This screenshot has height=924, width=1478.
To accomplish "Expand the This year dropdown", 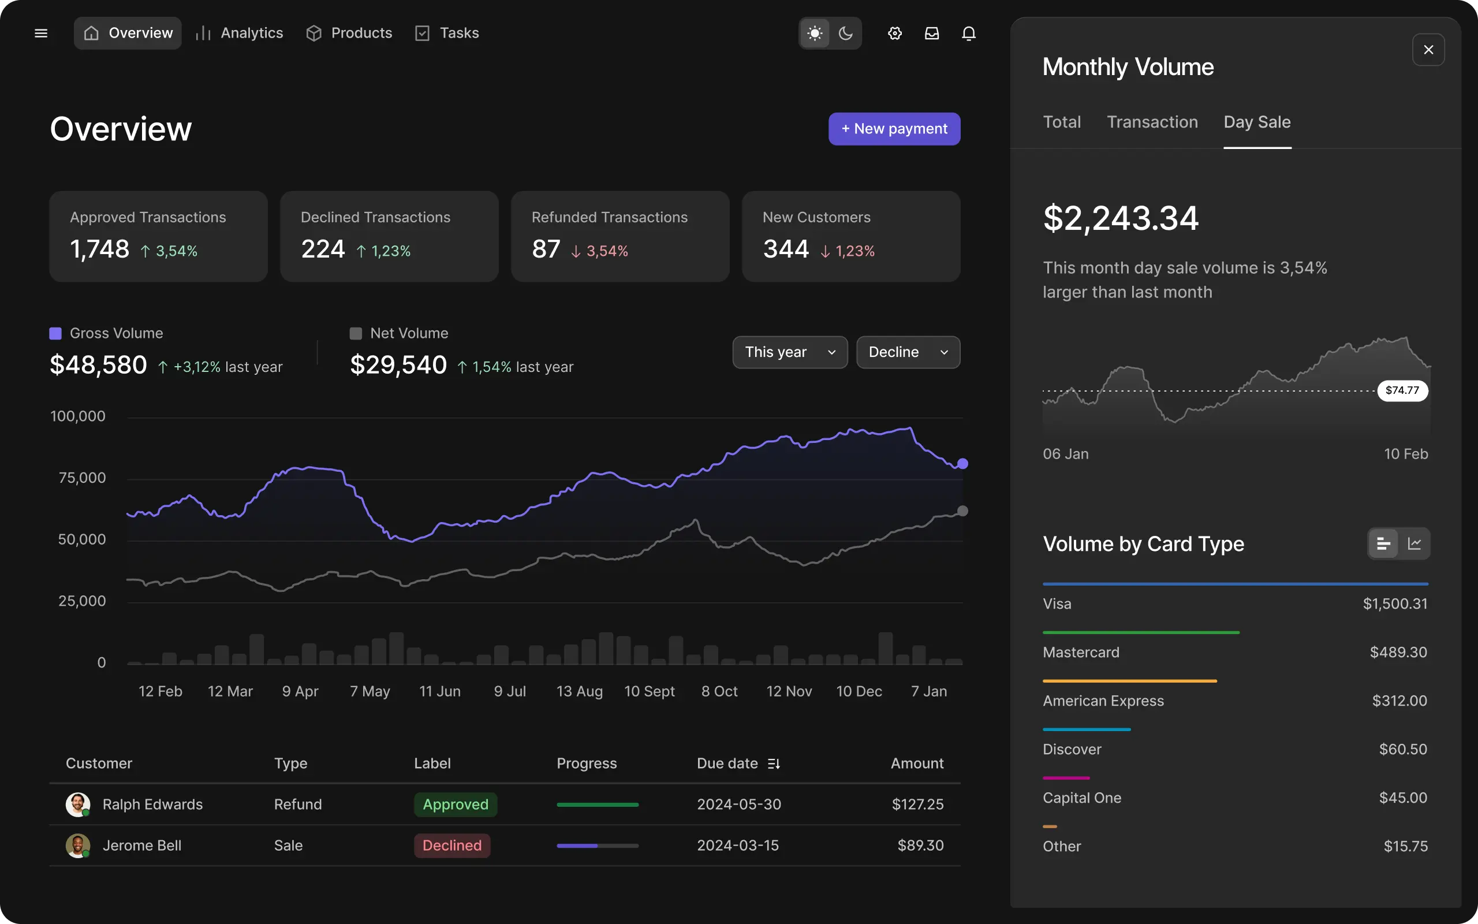I will pos(790,352).
